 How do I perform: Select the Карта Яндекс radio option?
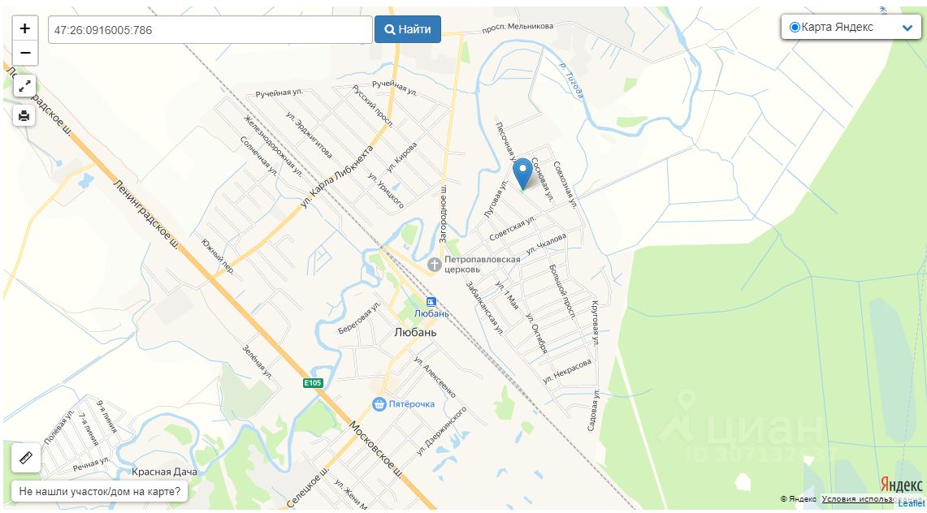click(795, 27)
